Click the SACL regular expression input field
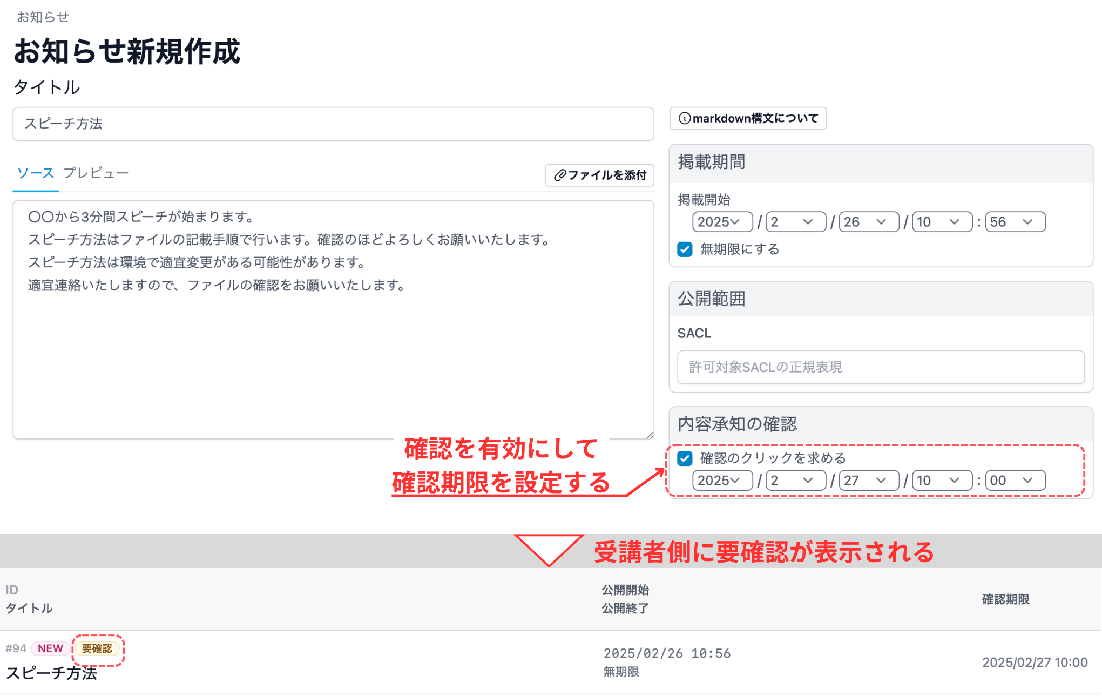 pos(881,367)
